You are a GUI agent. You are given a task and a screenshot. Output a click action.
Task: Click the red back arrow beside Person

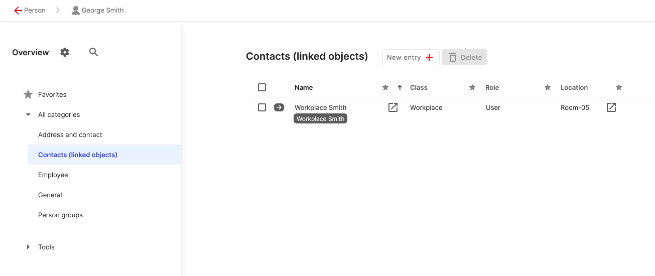click(x=18, y=10)
